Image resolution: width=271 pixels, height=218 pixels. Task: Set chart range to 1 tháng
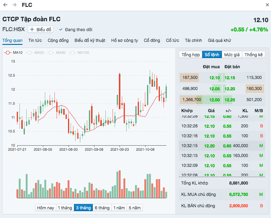pos(65,208)
